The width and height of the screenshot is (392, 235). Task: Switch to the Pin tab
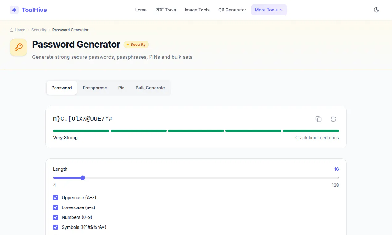tap(121, 88)
